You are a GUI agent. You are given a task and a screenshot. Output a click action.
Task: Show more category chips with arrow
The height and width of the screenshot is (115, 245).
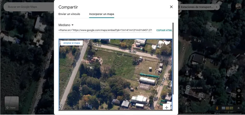216,7
